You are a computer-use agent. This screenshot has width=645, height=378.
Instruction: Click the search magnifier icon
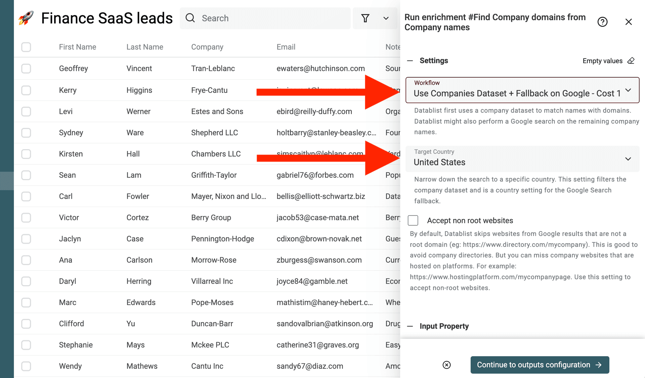click(x=190, y=18)
